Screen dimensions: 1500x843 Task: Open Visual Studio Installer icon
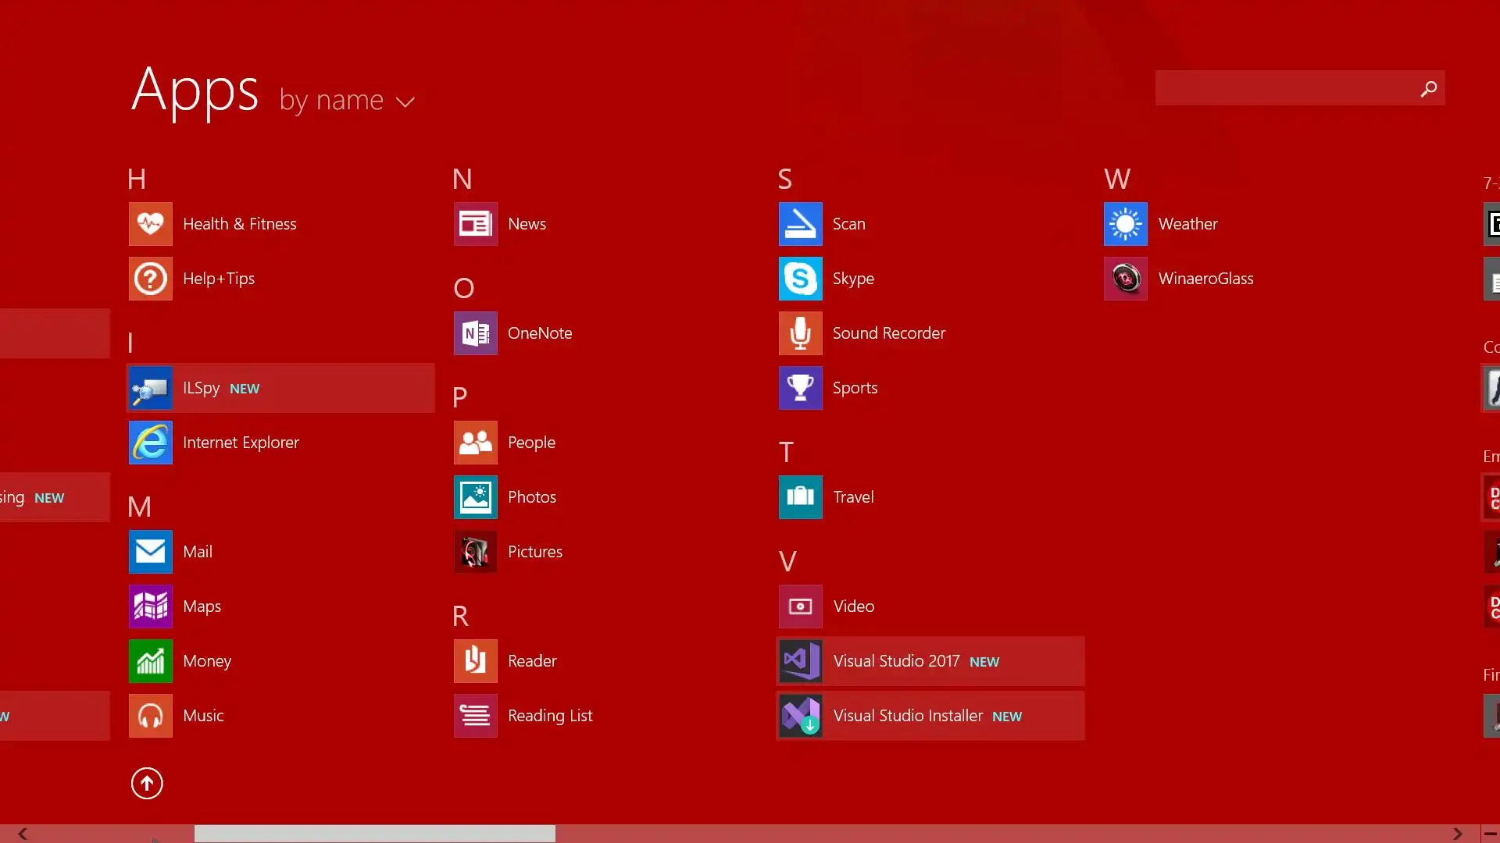(800, 716)
